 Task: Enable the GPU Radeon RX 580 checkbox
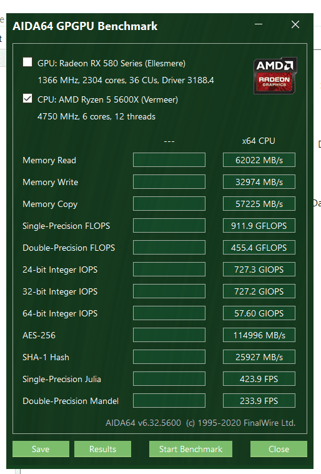pyautogui.click(x=27, y=62)
